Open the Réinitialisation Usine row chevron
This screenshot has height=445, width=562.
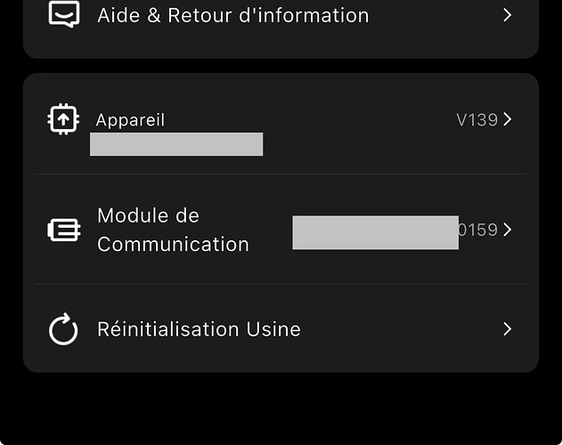click(507, 329)
